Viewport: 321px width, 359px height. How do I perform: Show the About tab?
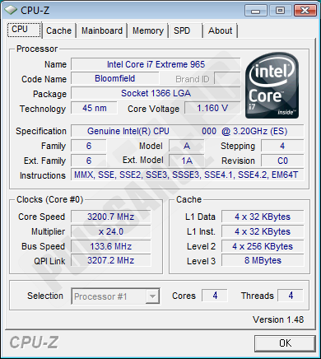coord(221,30)
